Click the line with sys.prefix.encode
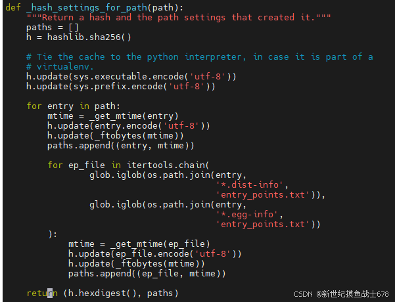The image size is (395, 302). [121, 86]
